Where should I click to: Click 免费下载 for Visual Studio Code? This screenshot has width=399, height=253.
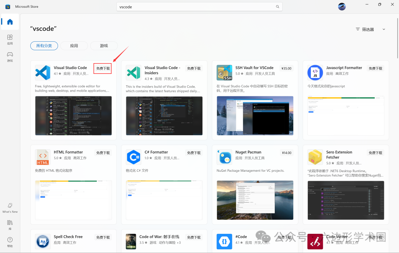click(102, 68)
